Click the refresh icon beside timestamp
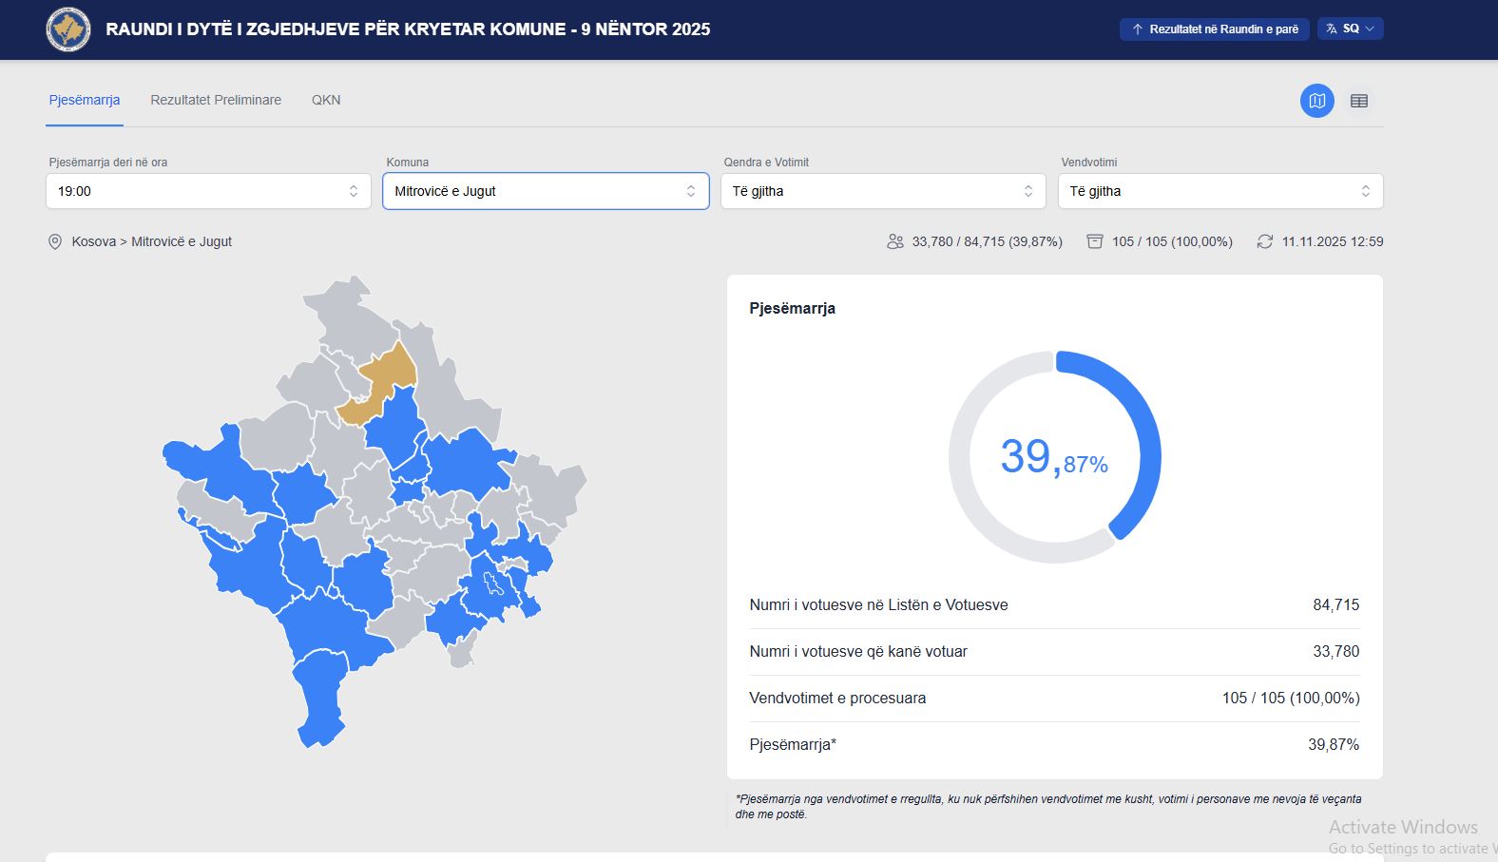 [x=1264, y=242]
